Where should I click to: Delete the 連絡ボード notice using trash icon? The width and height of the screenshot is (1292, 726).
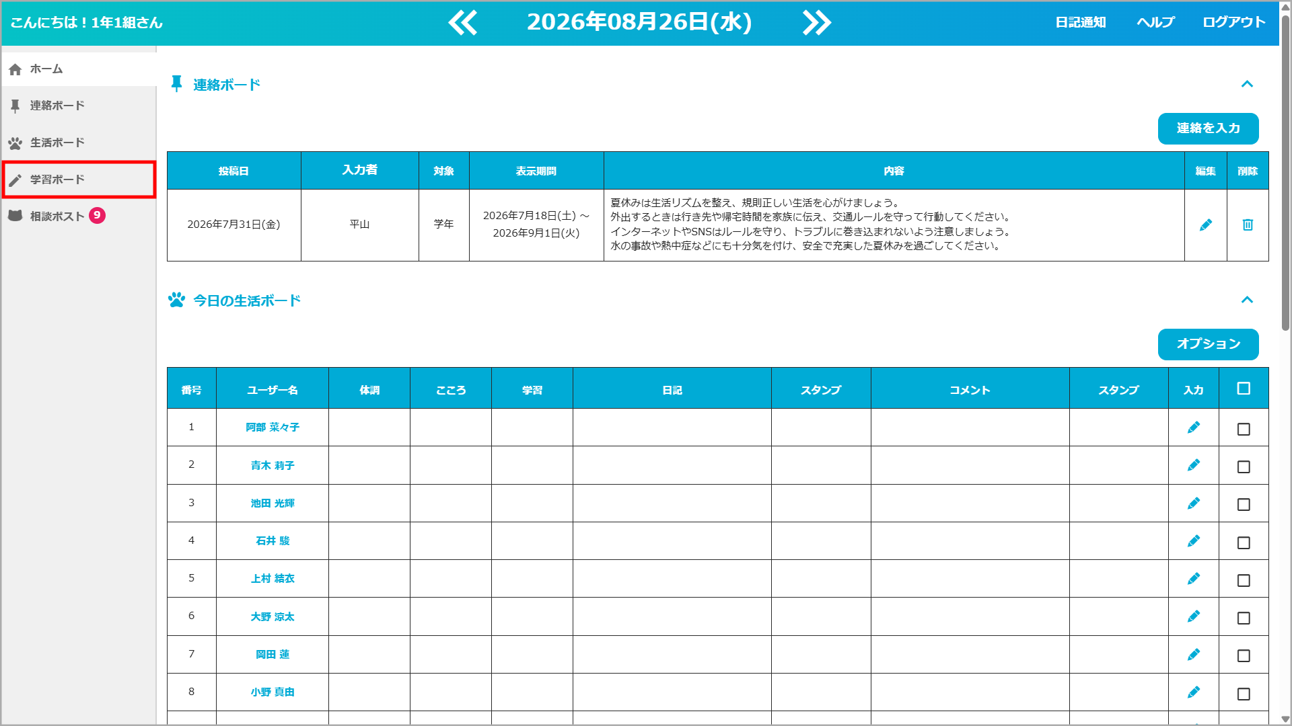1248,225
